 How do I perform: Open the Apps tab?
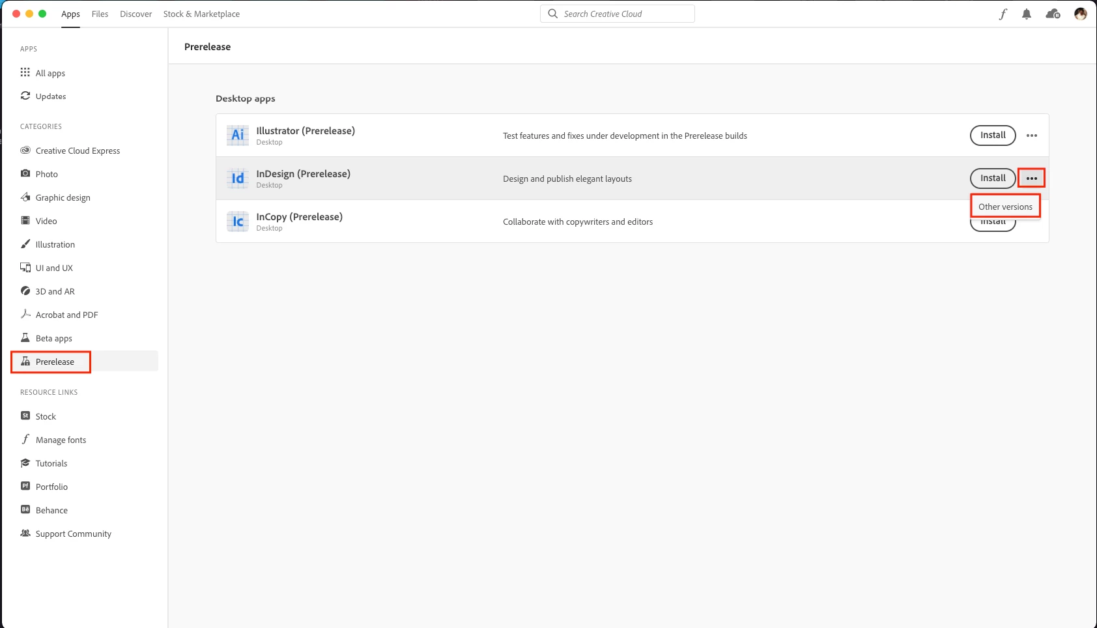coord(70,14)
